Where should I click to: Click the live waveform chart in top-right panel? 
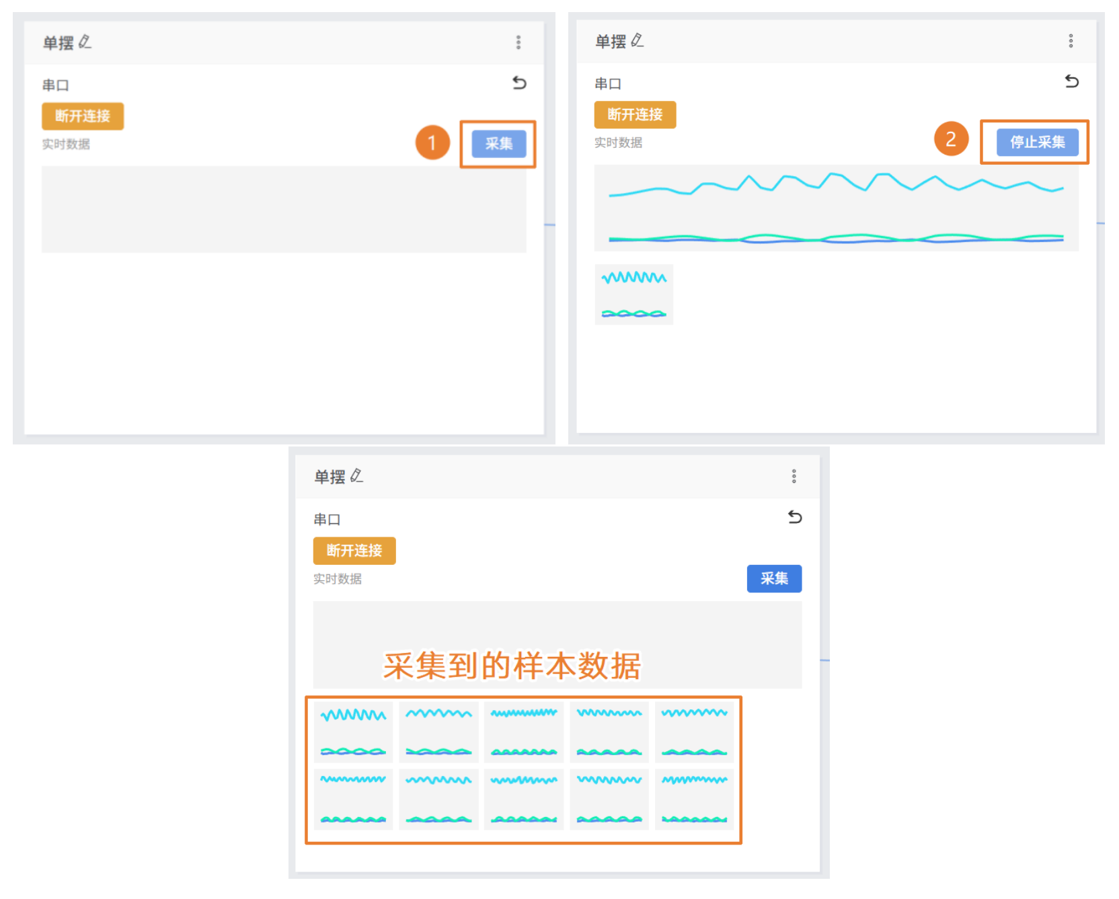click(836, 208)
